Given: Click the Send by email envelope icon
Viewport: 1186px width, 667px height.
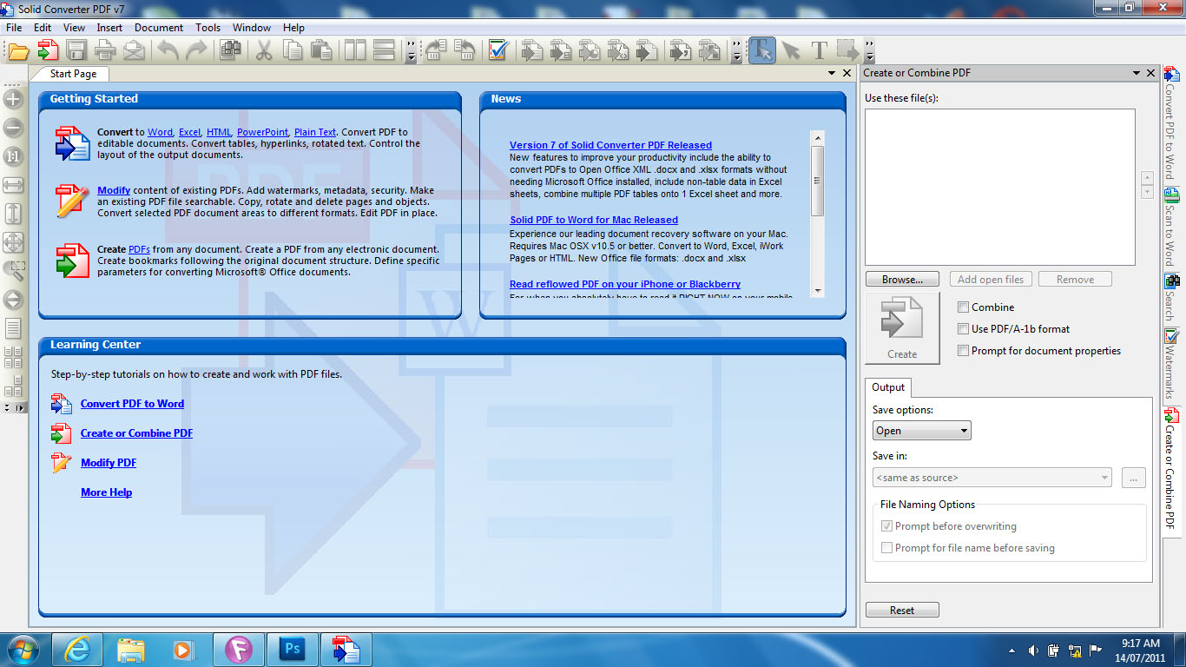Looking at the screenshot, I should (x=134, y=50).
